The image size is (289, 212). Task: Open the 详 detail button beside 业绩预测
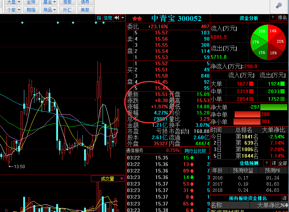click(x=274, y=163)
